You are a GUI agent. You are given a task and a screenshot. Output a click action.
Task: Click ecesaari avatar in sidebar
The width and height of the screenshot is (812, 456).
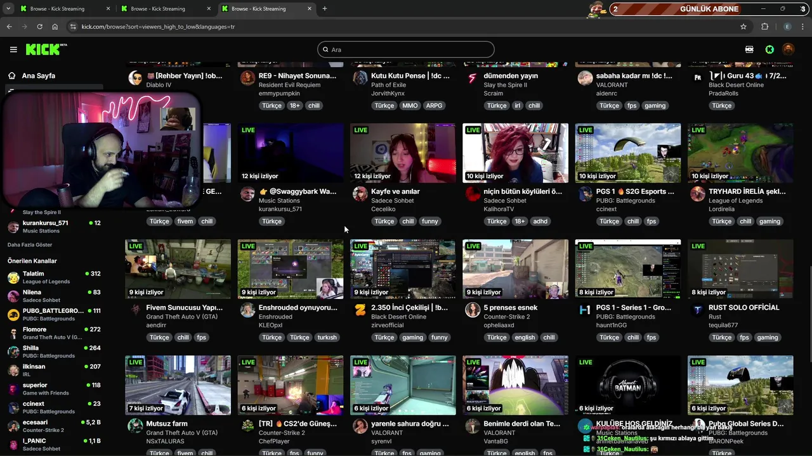click(13, 426)
